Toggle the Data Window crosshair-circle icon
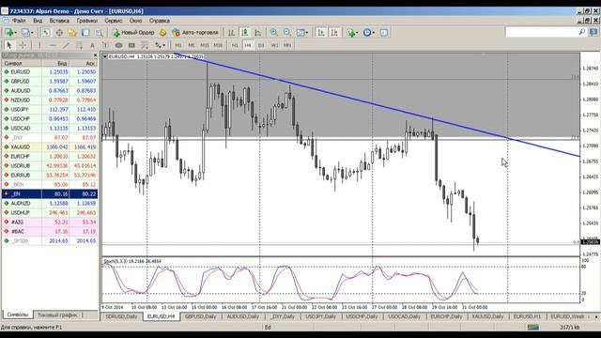Image resolution: width=601 pixels, height=338 pixels. click(x=59, y=33)
